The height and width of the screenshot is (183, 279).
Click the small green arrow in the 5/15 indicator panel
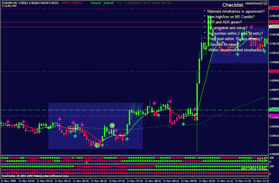pos(86,162)
